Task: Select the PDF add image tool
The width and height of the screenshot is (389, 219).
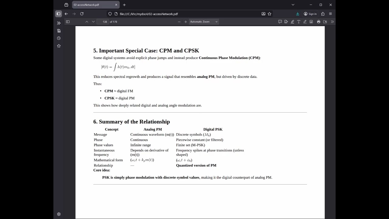Action: [311, 22]
